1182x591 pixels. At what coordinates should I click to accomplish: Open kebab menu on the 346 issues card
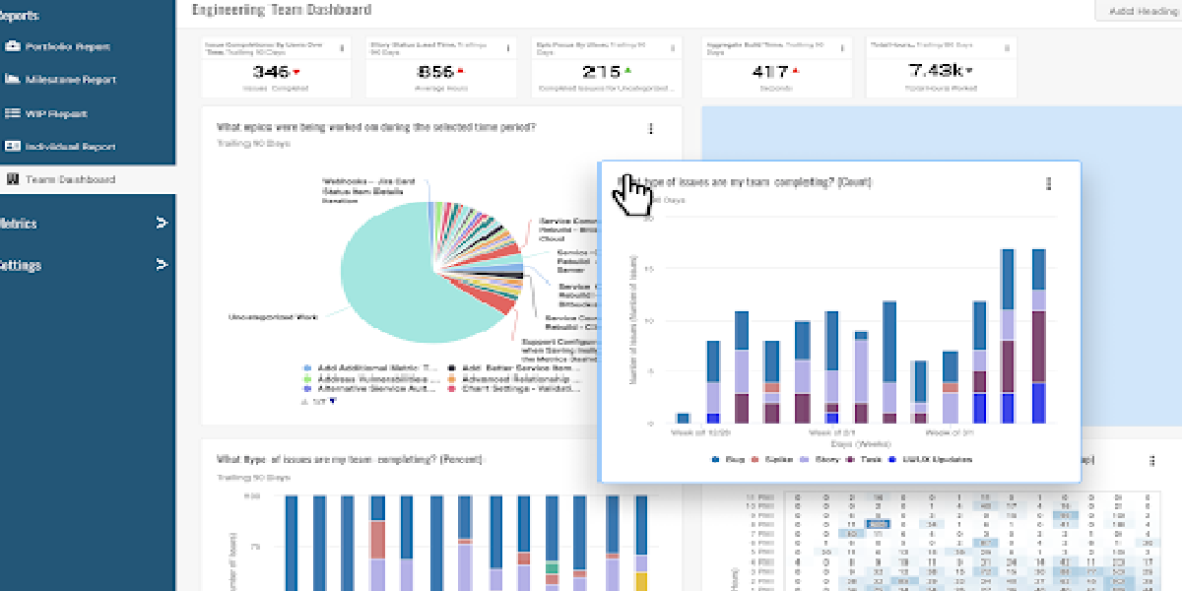click(342, 47)
